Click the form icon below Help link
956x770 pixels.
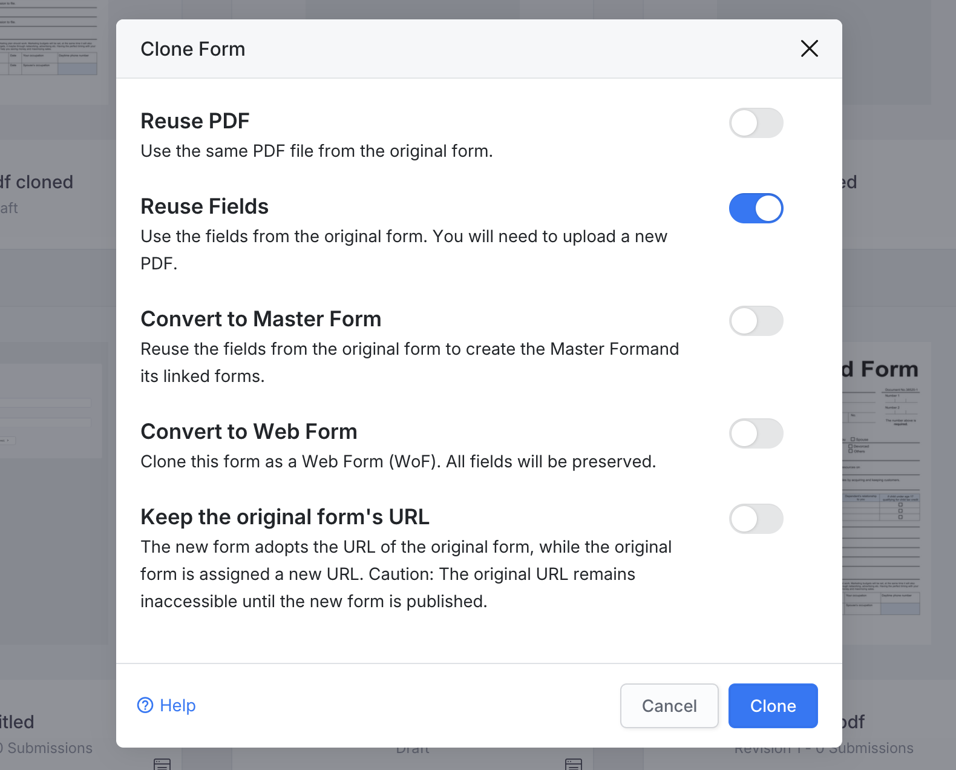(x=162, y=763)
